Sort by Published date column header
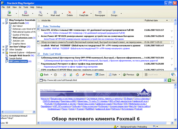Screen dimensions: 178x129 coord(156,20)
